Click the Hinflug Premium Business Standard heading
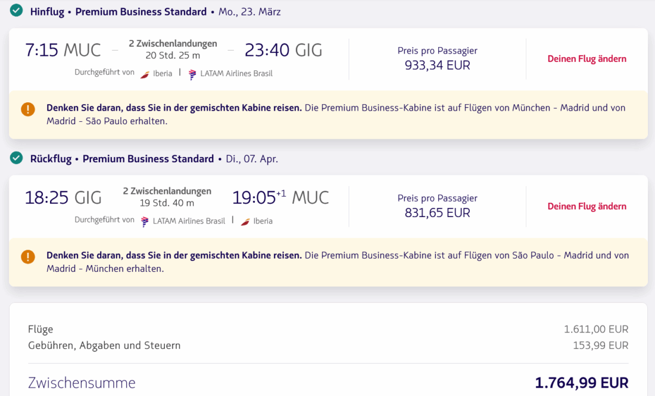 (x=118, y=12)
